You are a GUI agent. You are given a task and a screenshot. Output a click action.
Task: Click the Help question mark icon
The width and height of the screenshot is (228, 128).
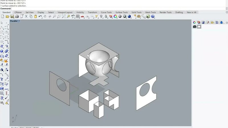153,16
